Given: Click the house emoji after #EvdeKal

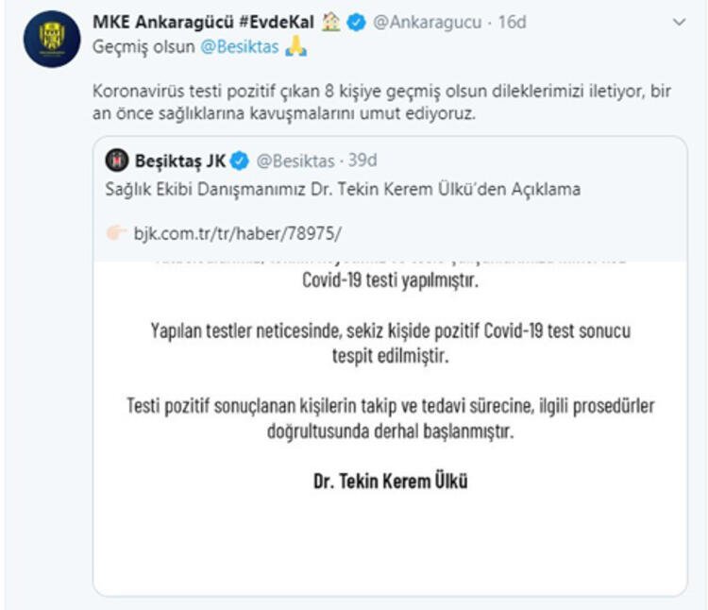Looking at the screenshot, I should 331,22.
